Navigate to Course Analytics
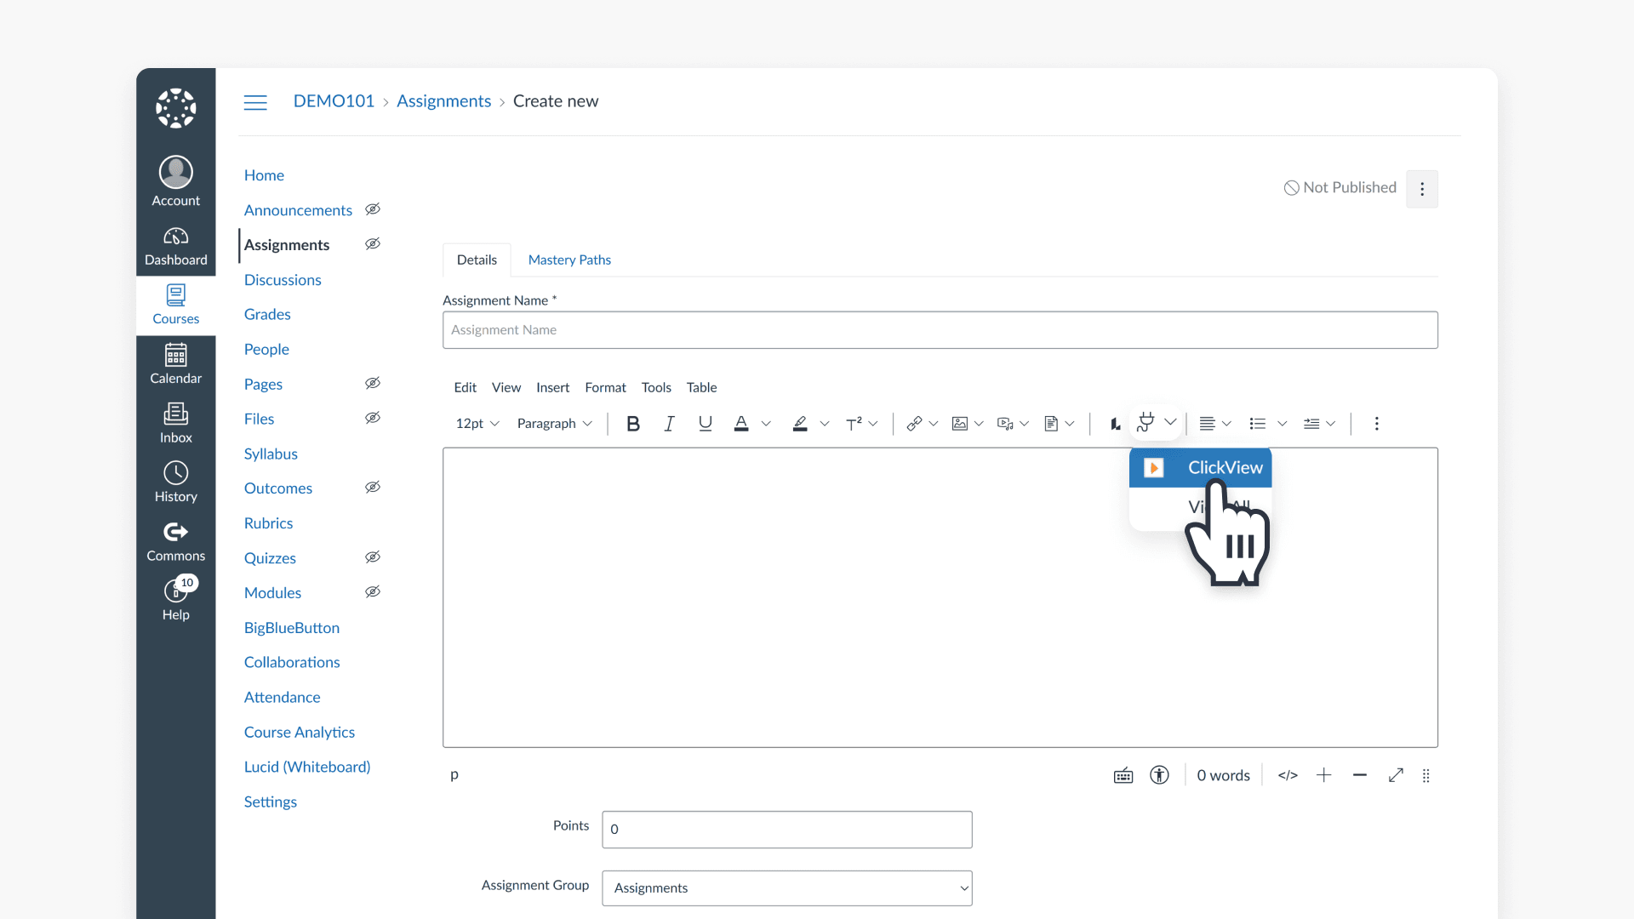Screen dimensions: 1634x919 tap(299, 732)
